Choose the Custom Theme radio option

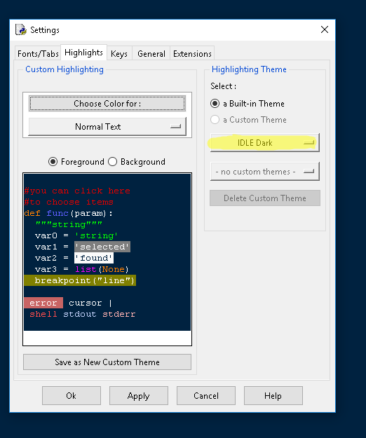click(x=215, y=120)
